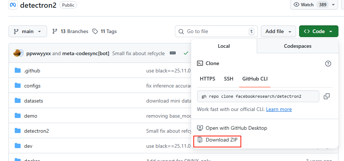Click the folder icon beside detectron2 folder

coord(18,131)
